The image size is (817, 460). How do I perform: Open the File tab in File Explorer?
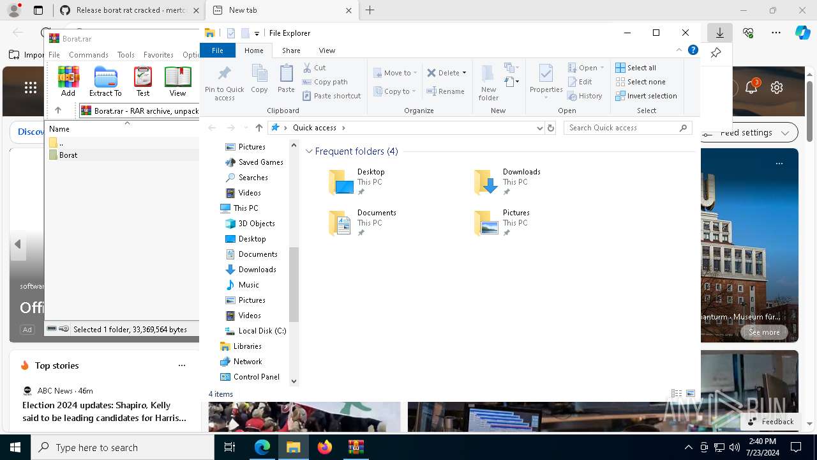(x=218, y=50)
